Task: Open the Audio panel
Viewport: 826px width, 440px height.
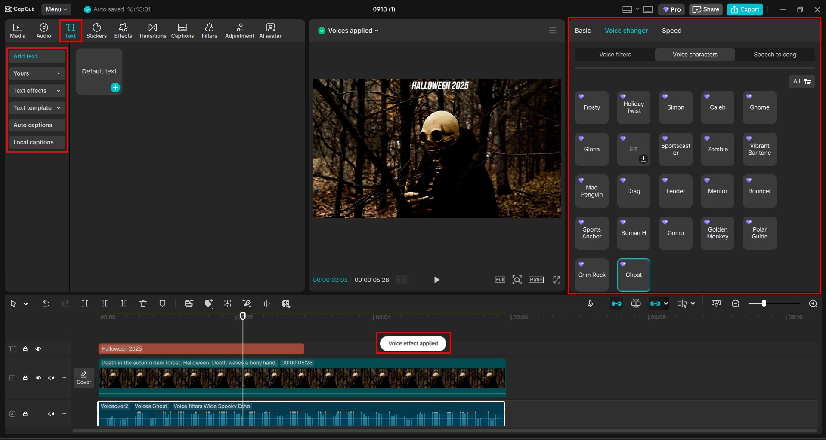Action: 43,30
